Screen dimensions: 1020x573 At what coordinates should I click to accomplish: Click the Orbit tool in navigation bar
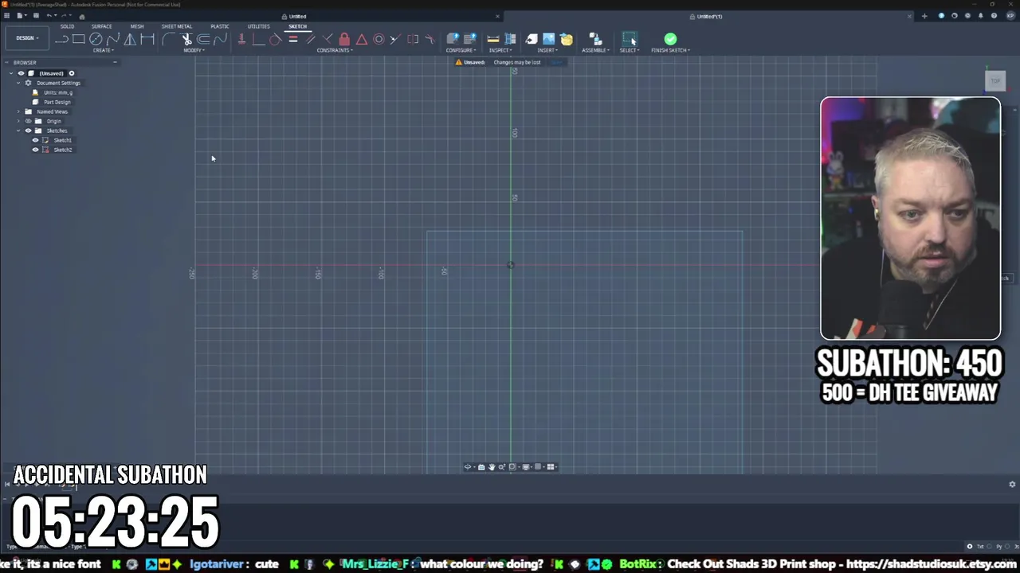point(468,467)
